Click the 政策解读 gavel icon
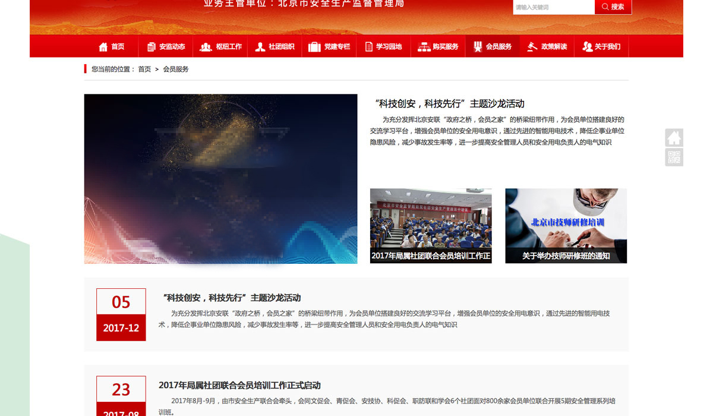The height and width of the screenshot is (416, 713). pos(532,47)
